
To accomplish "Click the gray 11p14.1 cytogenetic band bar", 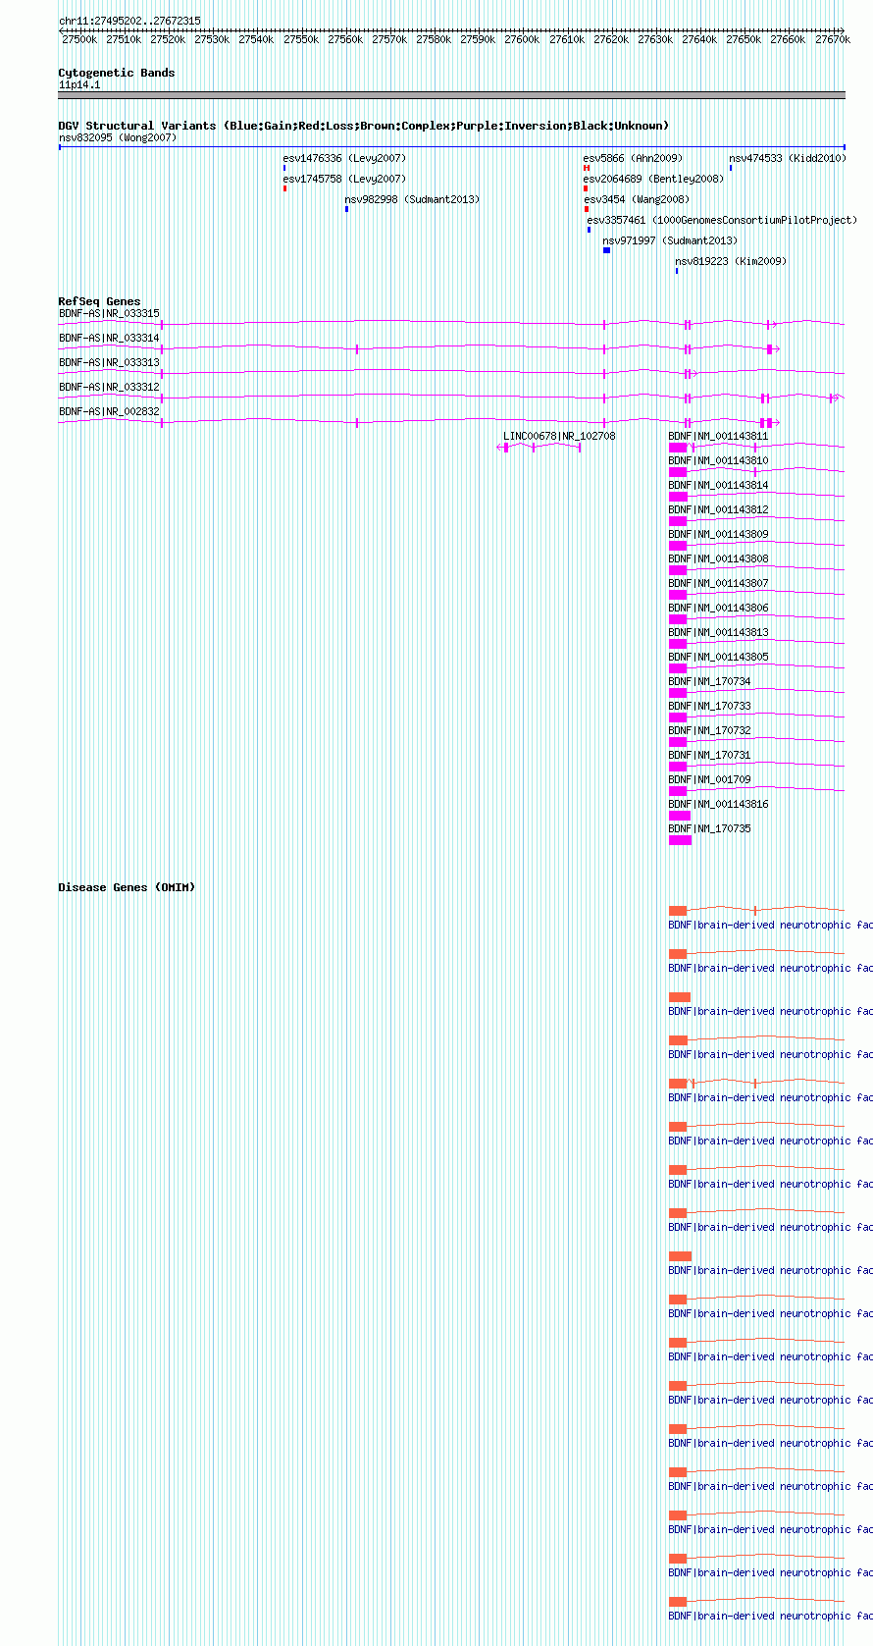I will pyautogui.click(x=452, y=95).
